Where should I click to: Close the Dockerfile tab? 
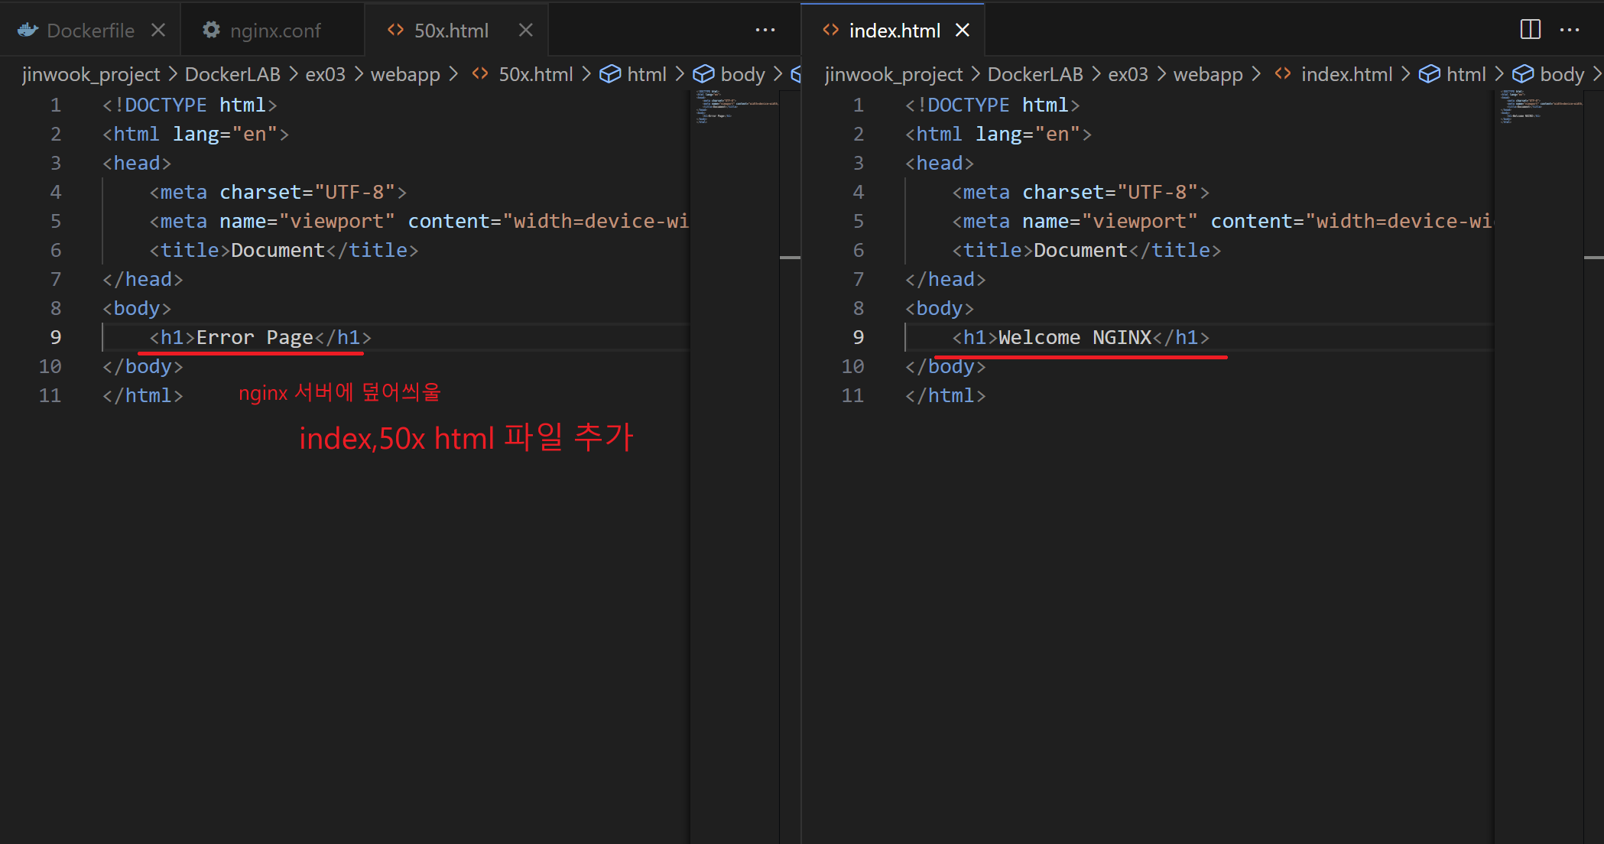pos(158,30)
